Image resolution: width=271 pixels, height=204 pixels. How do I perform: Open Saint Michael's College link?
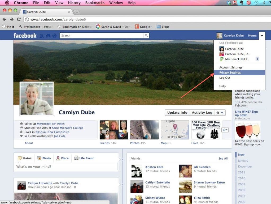click(x=68, y=128)
